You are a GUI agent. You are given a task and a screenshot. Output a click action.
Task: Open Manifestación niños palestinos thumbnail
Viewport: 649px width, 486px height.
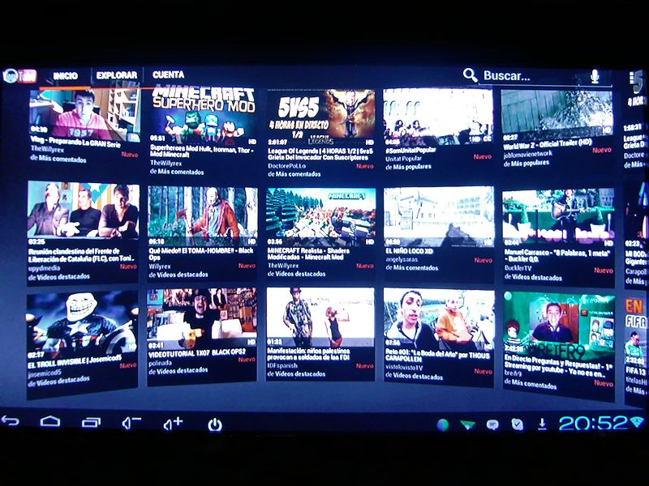pos(320,317)
